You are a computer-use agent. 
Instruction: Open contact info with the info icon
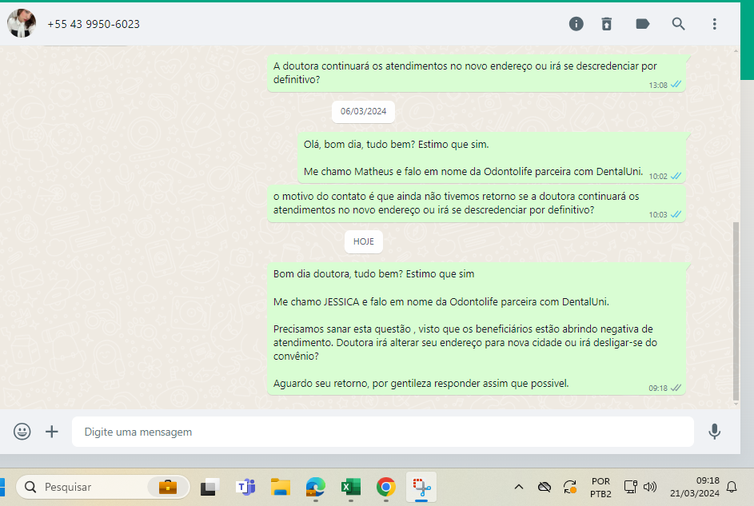pyautogui.click(x=576, y=24)
